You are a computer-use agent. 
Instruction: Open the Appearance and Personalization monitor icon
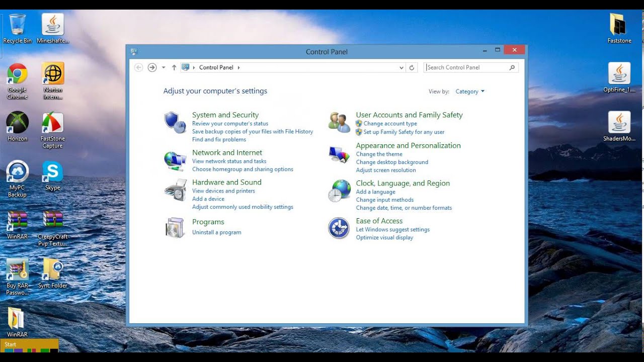tap(339, 154)
